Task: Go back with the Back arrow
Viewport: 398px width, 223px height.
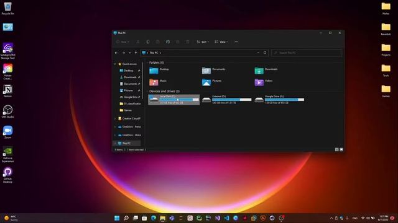Action: 116,53
